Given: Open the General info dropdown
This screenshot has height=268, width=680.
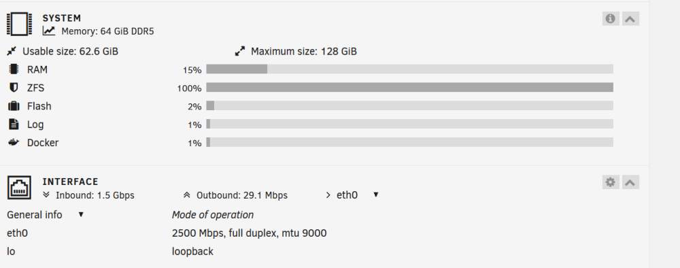Looking at the screenshot, I should pyautogui.click(x=81, y=215).
